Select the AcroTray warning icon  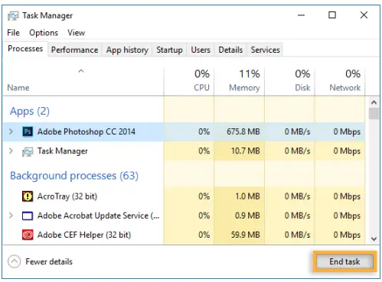(28, 196)
